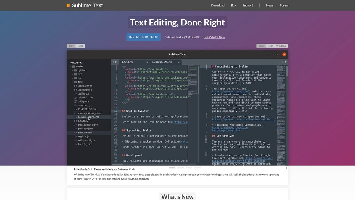
Task: Expand the test folder arrow
Action: [72, 82]
